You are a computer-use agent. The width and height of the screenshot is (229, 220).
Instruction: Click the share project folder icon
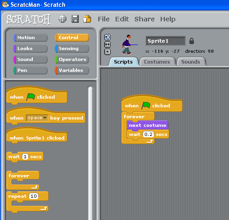(x=87, y=19)
